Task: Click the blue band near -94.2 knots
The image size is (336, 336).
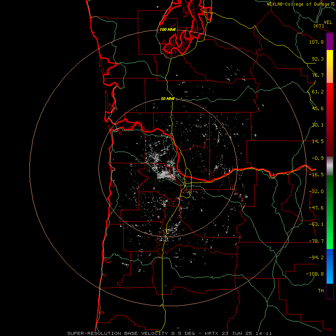Action: click(x=330, y=257)
